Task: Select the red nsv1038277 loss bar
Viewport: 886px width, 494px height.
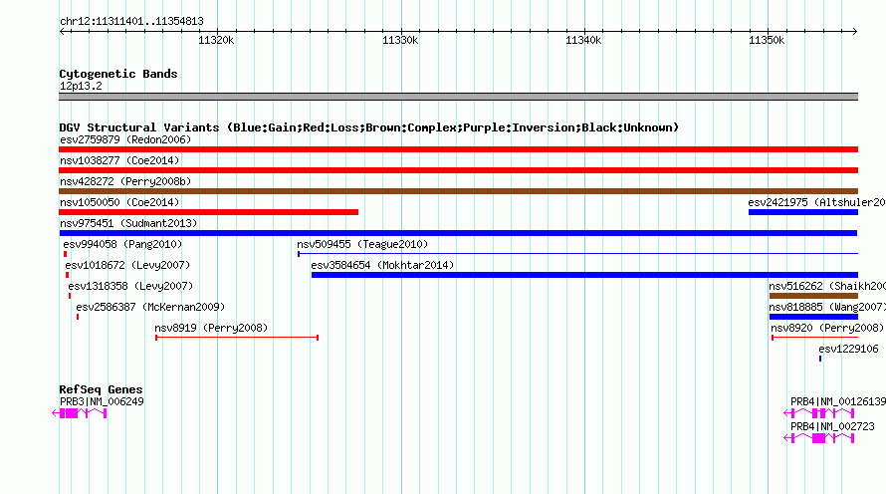Action: [x=458, y=170]
